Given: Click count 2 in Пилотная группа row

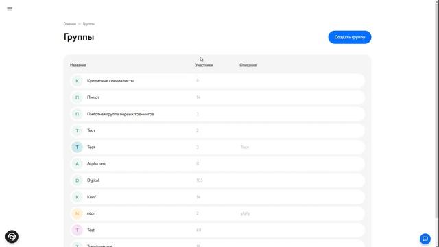Looking at the screenshot, I should coord(198,114).
